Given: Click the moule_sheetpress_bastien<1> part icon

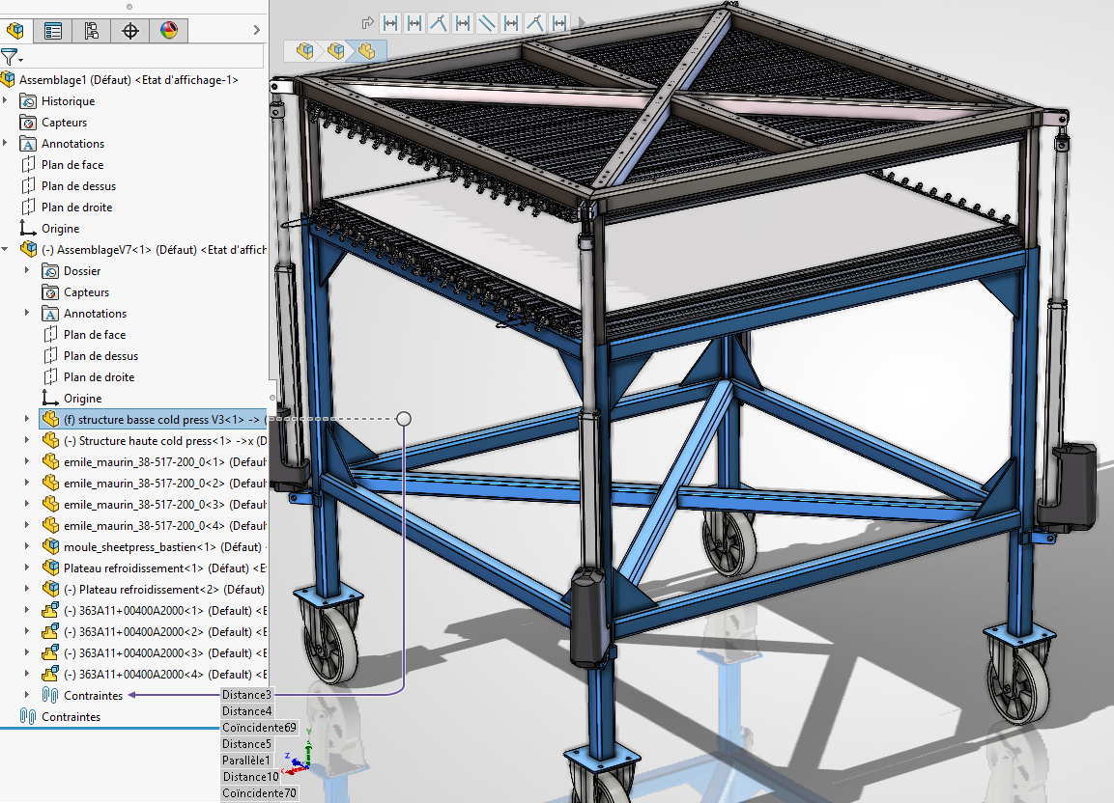Looking at the screenshot, I should pos(51,547).
